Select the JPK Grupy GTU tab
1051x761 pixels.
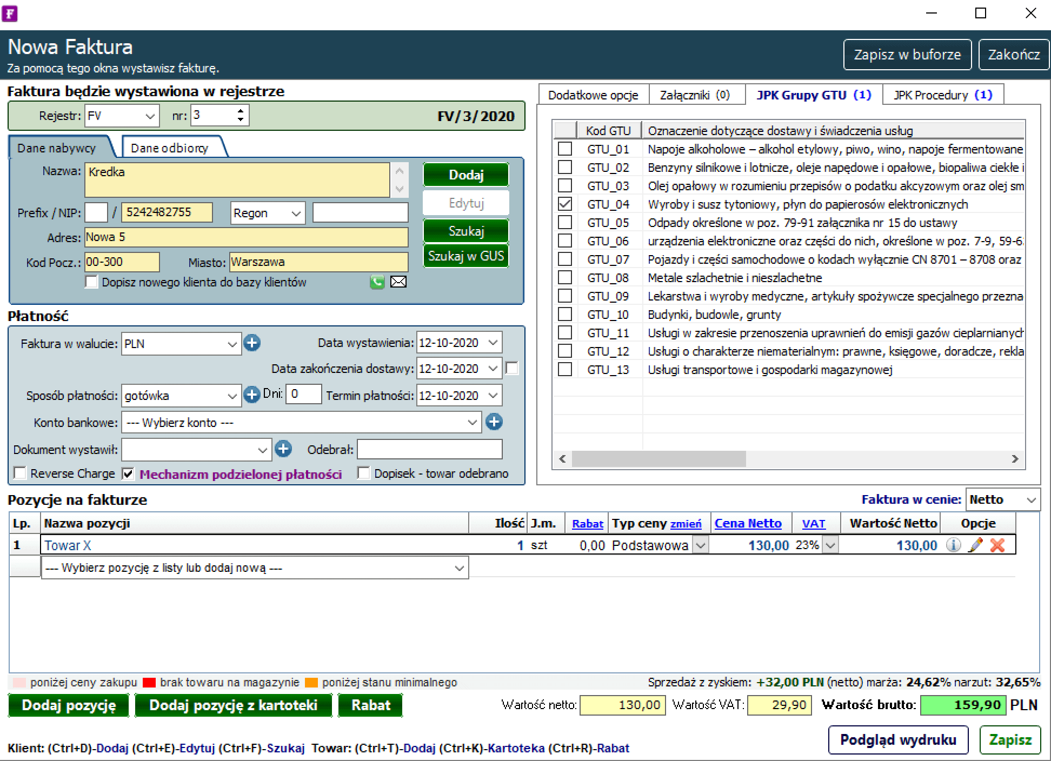click(x=814, y=95)
